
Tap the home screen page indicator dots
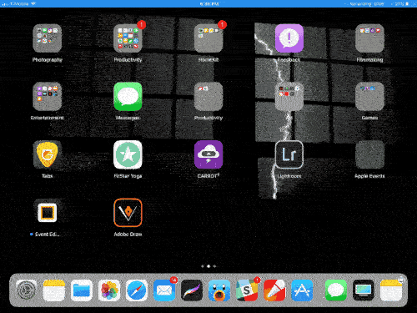pyautogui.click(x=208, y=266)
